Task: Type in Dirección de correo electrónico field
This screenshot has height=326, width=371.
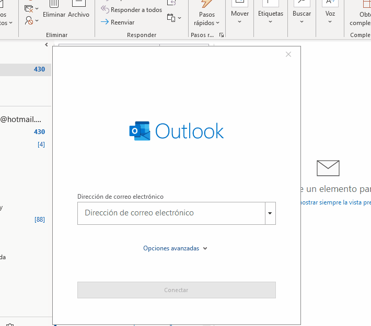Action: pyautogui.click(x=171, y=213)
